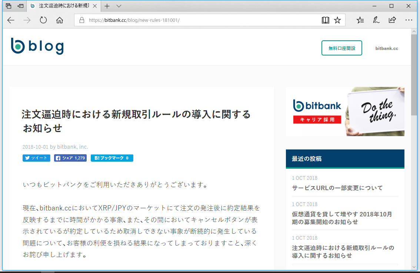Click the 無料口座開設 button
This screenshot has height=273, width=420.
[341, 48]
